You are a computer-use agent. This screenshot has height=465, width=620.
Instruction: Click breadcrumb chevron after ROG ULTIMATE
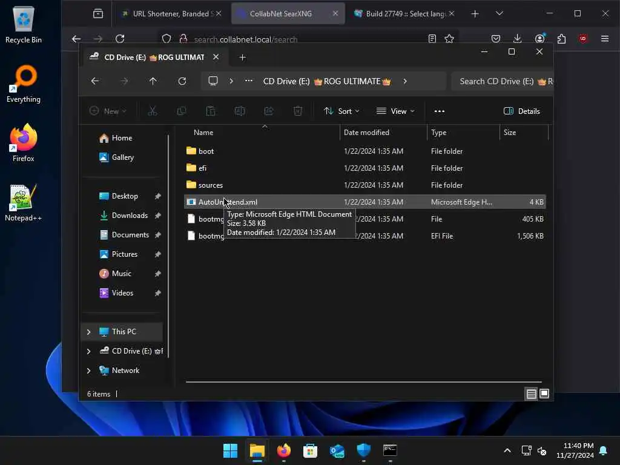(x=405, y=81)
